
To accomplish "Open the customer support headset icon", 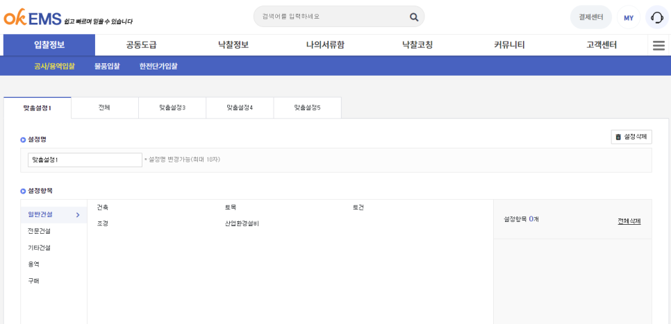I will pos(657,17).
